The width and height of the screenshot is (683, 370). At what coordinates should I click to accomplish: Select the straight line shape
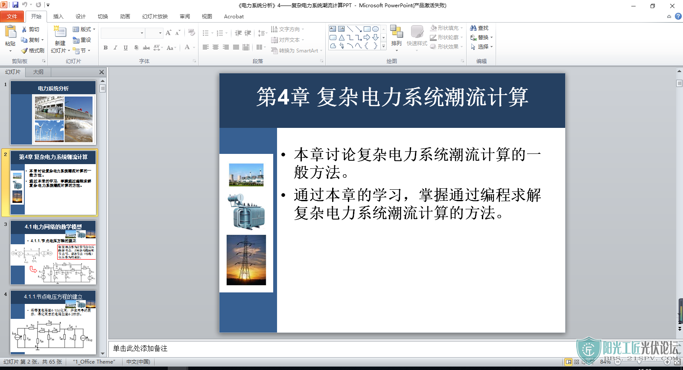pyautogui.click(x=350, y=29)
